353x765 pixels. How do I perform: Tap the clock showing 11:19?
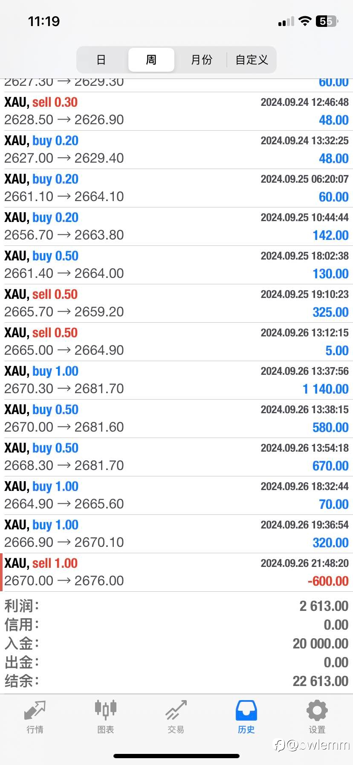click(44, 21)
